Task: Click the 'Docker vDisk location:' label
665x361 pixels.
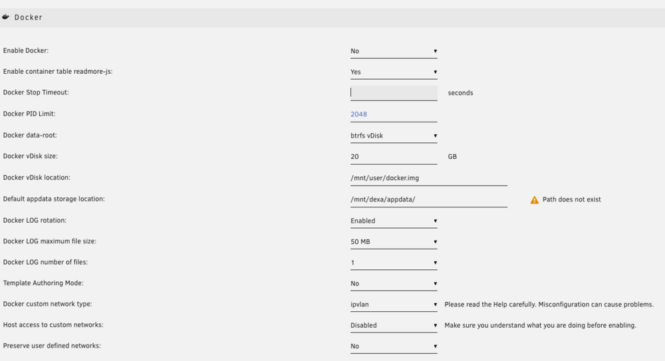Action: (37, 178)
